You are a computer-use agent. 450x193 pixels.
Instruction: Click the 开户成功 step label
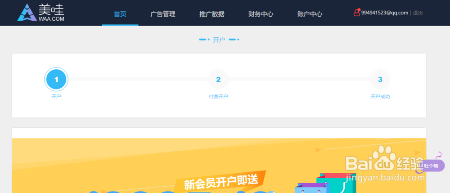[380, 97]
